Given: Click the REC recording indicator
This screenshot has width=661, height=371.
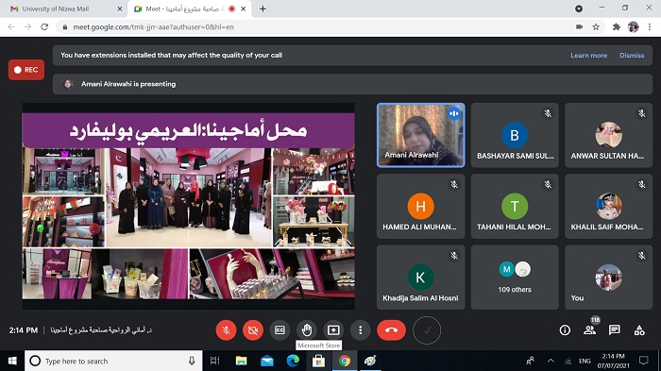Looking at the screenshot, I should point(26,70).
